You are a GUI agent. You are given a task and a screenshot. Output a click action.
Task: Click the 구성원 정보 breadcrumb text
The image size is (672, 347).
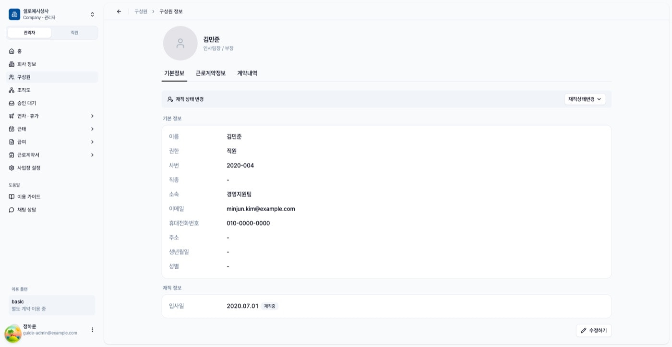(171, 12)
